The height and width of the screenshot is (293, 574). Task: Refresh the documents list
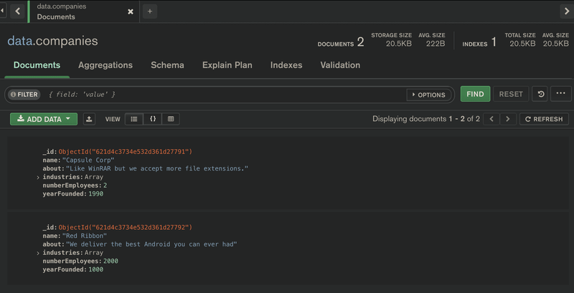pos(544,119)
